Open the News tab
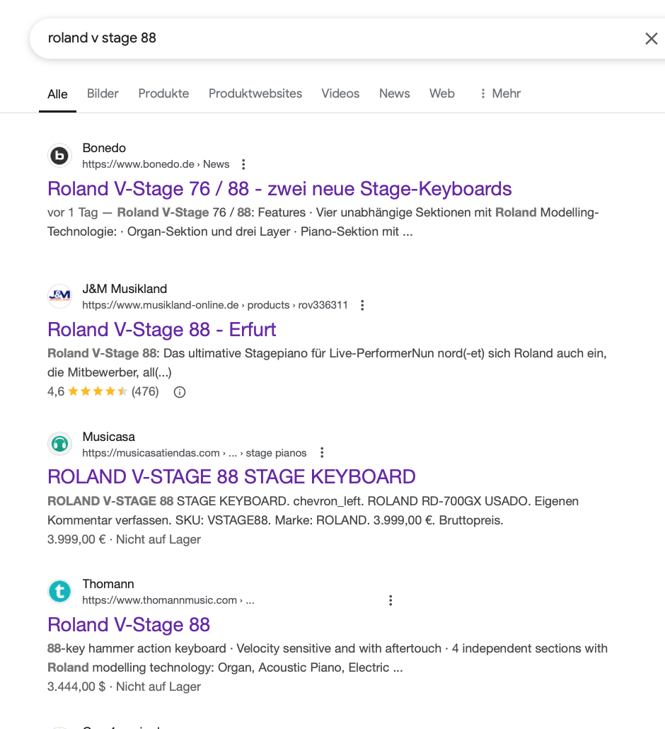This screenshot has width=665, height=729. click(x=395, y=93)
